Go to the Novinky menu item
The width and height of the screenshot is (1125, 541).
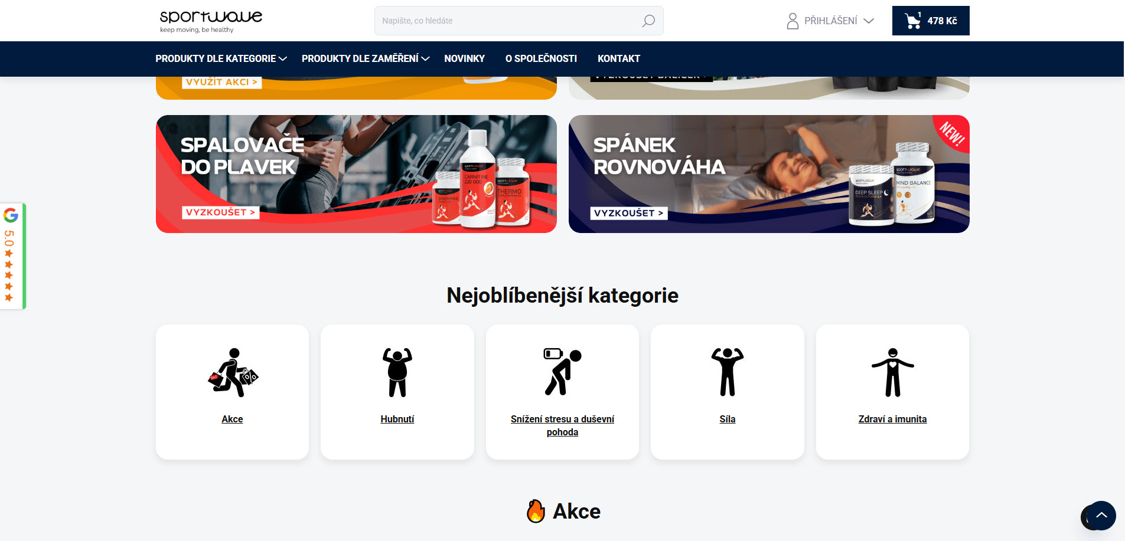click(x=464, y=58)
